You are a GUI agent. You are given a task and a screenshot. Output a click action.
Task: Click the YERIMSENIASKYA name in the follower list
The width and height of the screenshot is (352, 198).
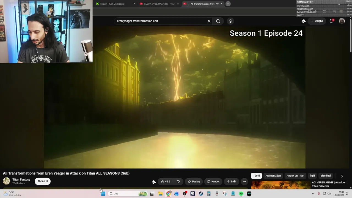tap(305, 9)
